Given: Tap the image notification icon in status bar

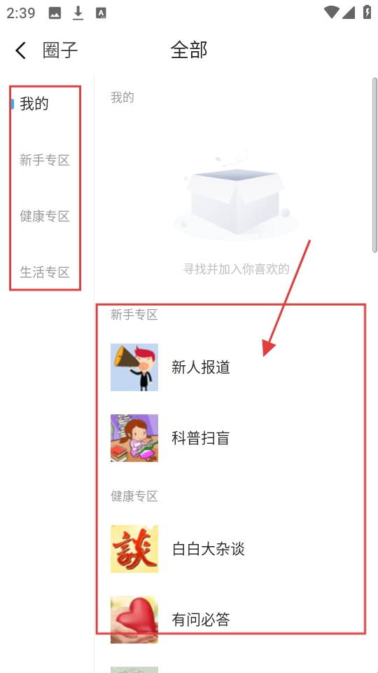Looking at the screenshot, I should (x=55, y=13).
